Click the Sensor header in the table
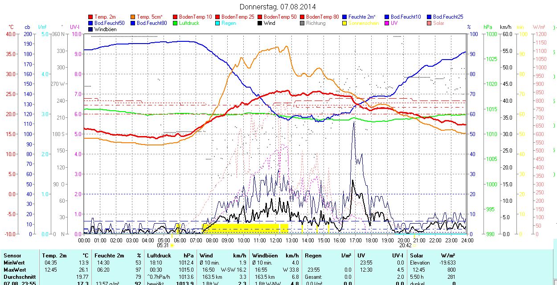Screen dimensions: 557x285 pos(12,256)
